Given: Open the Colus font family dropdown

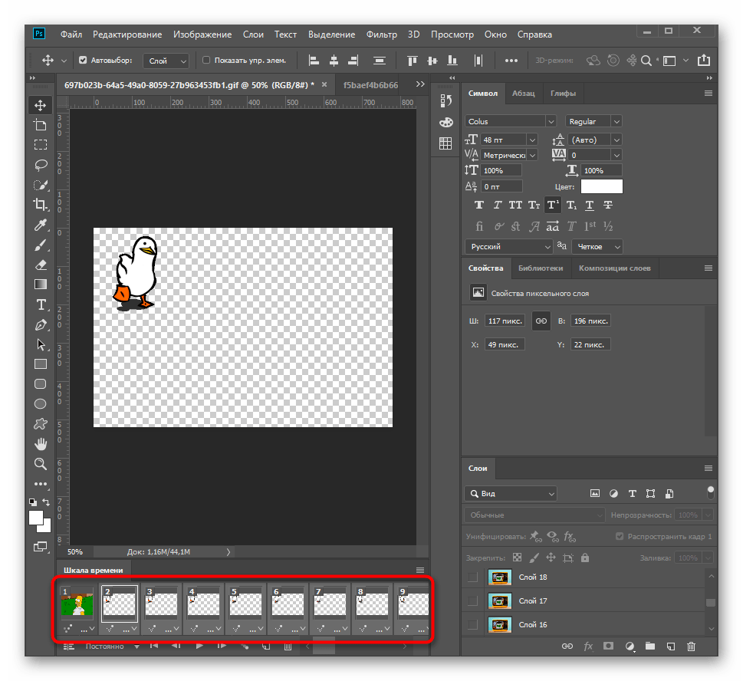Looking at the screenshot, I should [510, 121].
